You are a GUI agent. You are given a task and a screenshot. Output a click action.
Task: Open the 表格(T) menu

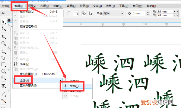click(110, 6)
